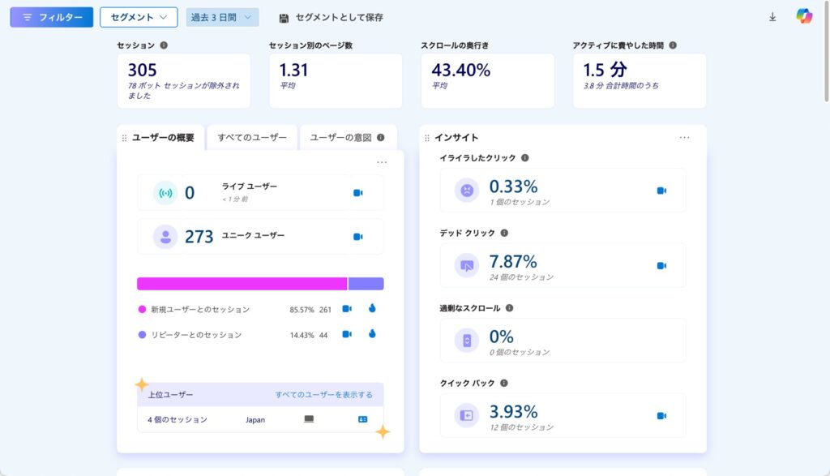Image resolution: width=830 pixels, height=476 pixels.
Task: Expand the セグメント dropdown
Action: click(139, 17)
